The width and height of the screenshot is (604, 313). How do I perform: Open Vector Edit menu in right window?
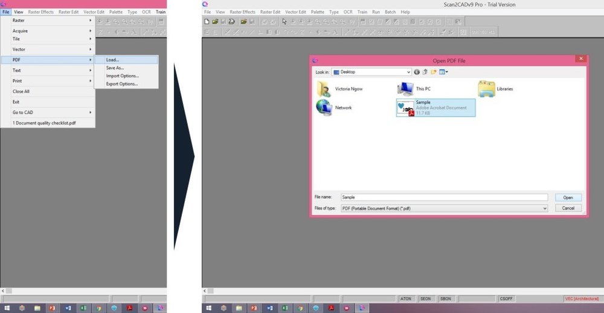[296, 12]
